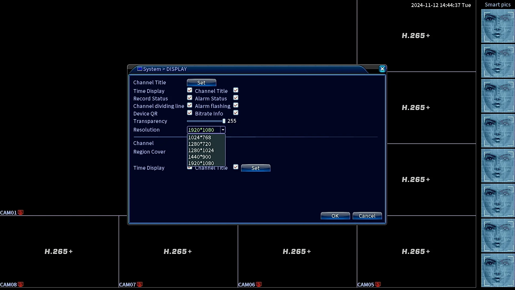Disable the Device QR checkbox
The image size is (515, 290).
click(x=190, y=113)
